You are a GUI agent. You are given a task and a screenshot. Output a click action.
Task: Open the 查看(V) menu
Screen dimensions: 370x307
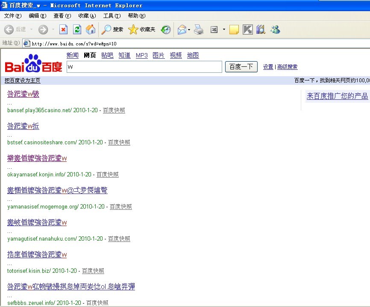tap(62, 16)
